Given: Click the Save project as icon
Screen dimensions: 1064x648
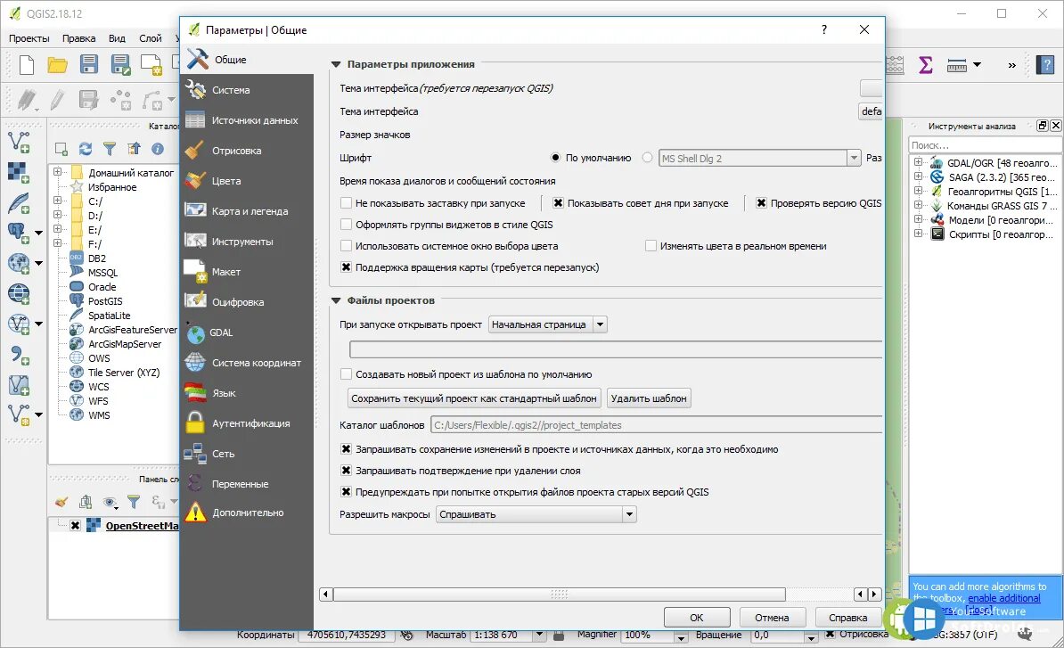Looking at the screenshot, I should (120, 64).
